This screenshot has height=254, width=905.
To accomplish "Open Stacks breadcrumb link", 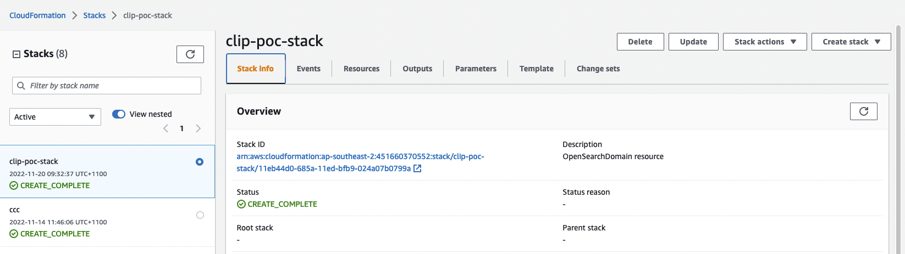I will click(95, 15).
